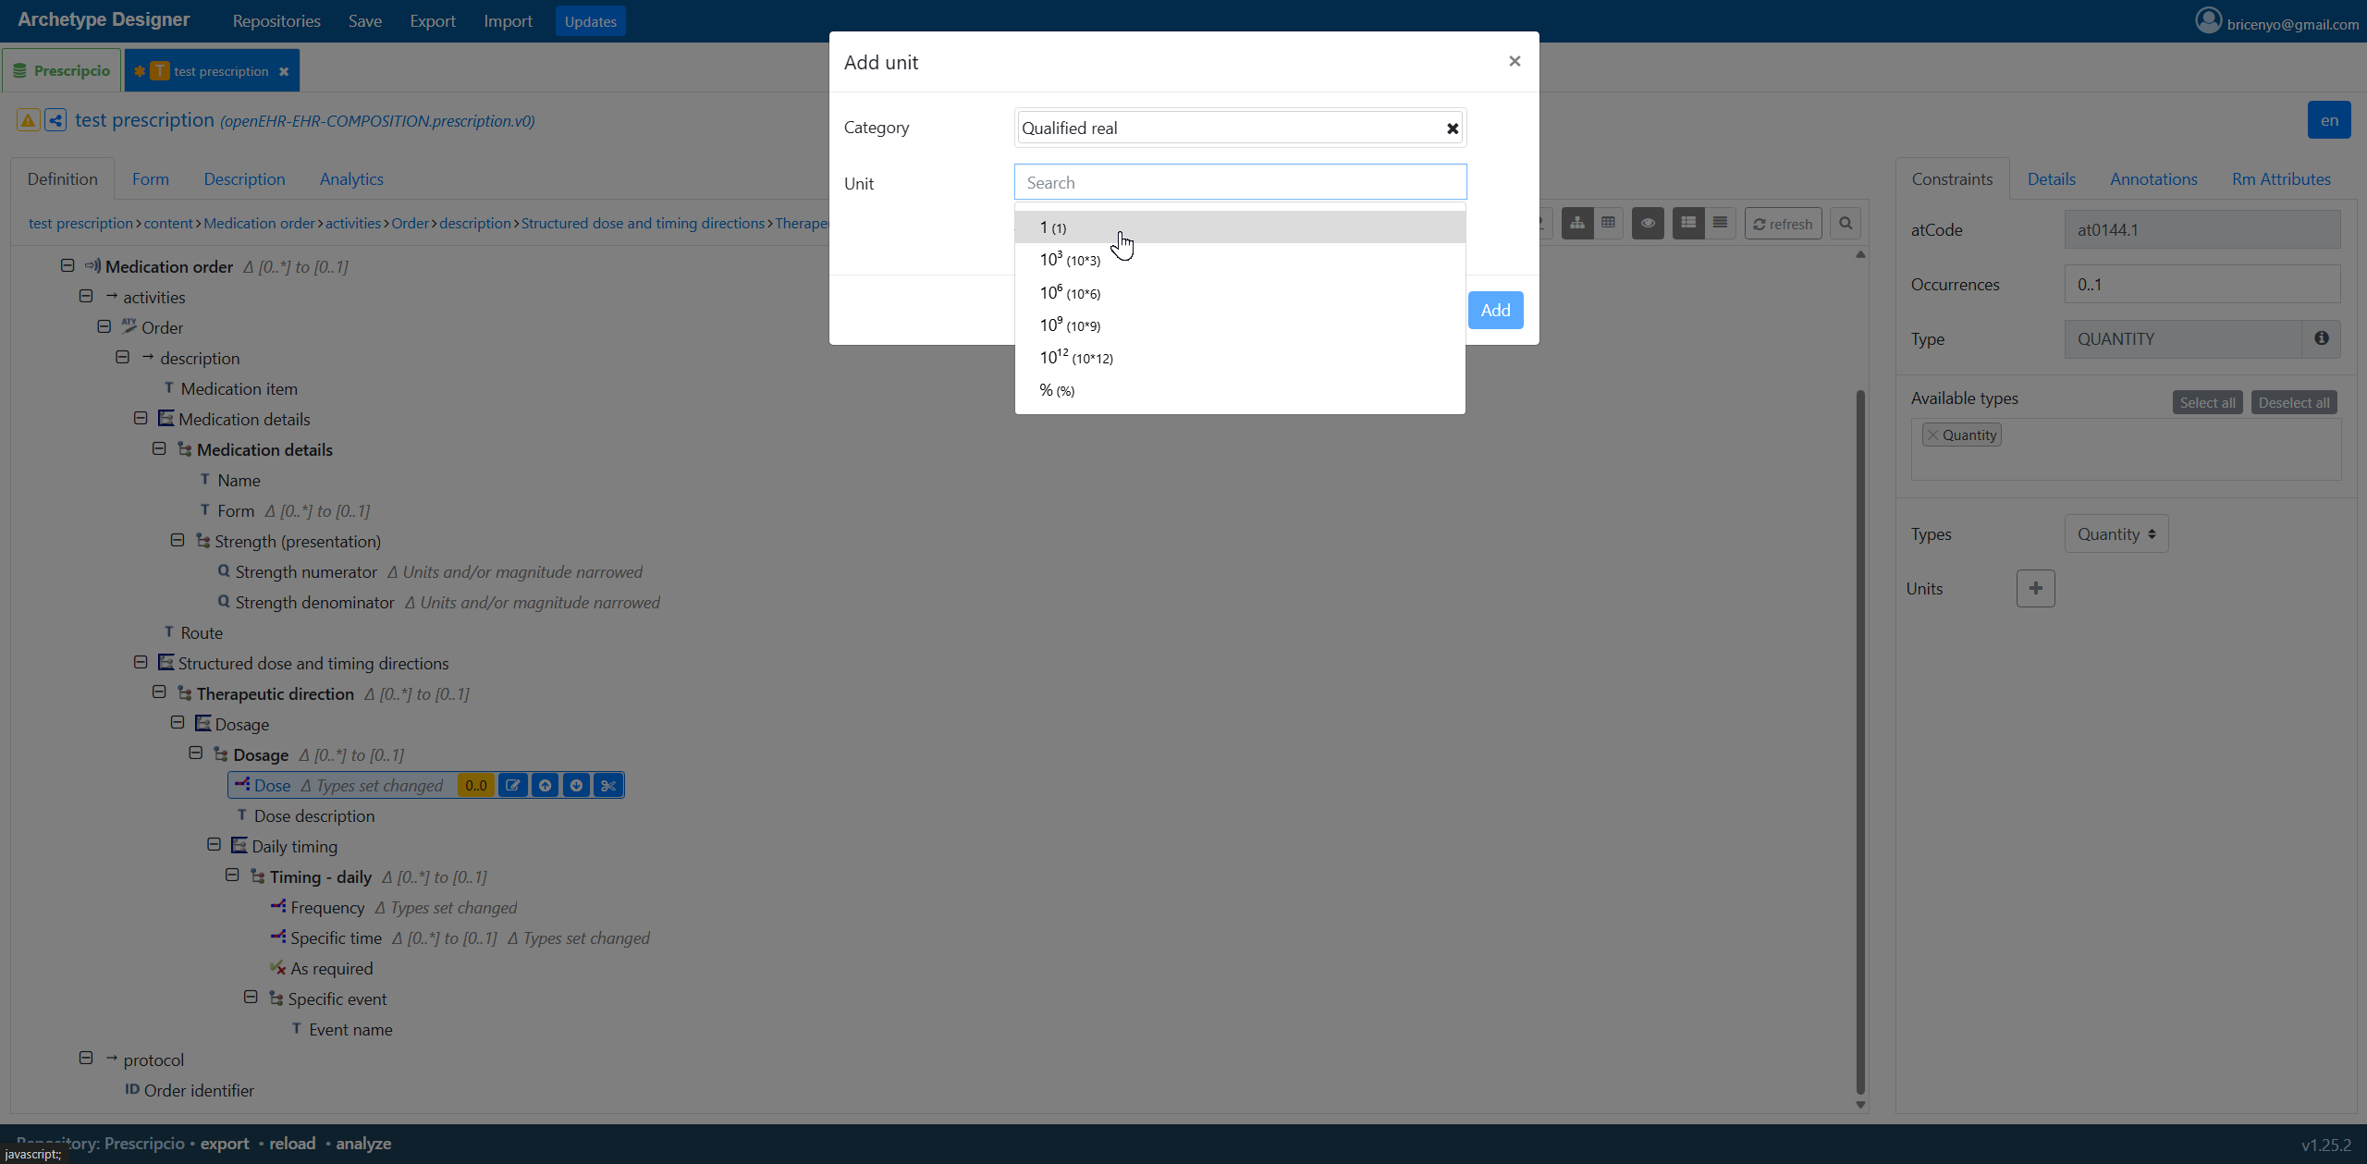Open the Types Quantity dropdown
The width and height of the screenshot is (2367, 1164).
2116,533
